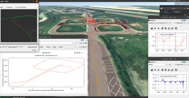Add topic button in wheel_angle plot

pos(167,64)
